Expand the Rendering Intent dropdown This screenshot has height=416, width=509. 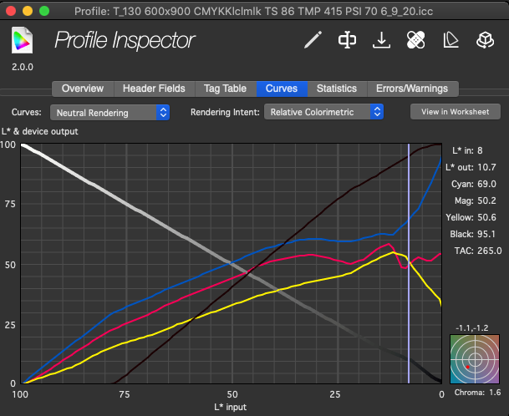point(323,111)
